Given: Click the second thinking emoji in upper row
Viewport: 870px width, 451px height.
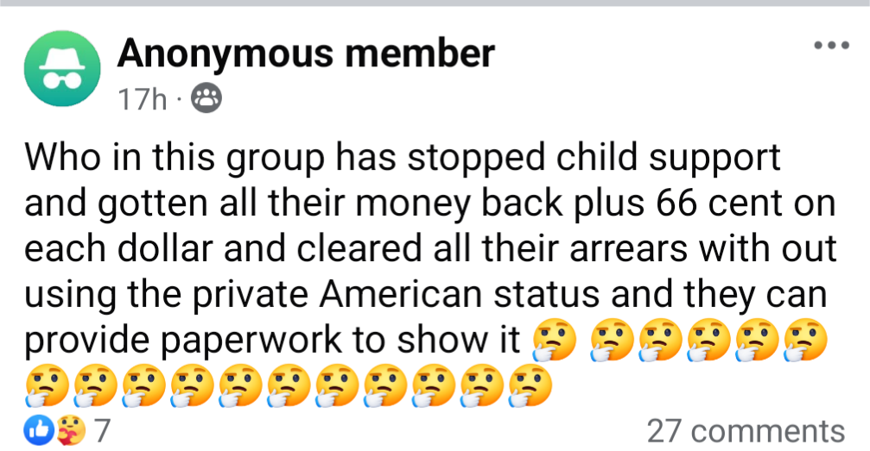Looking at the screenshot, I should click(612, 340).
